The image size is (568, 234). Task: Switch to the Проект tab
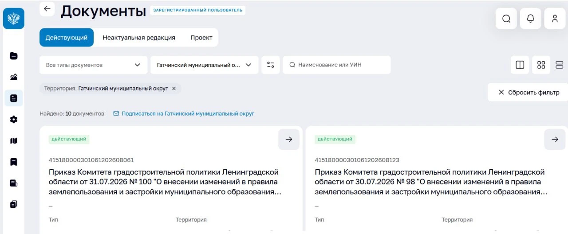coord(201,38)
